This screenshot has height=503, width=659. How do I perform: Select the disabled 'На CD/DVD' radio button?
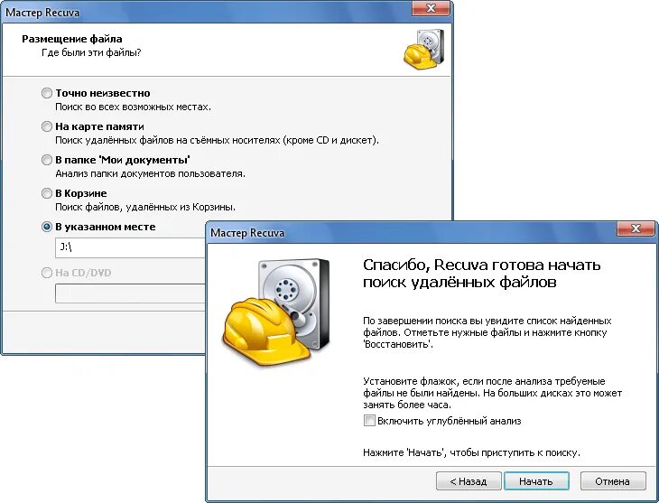click(47, 273)
